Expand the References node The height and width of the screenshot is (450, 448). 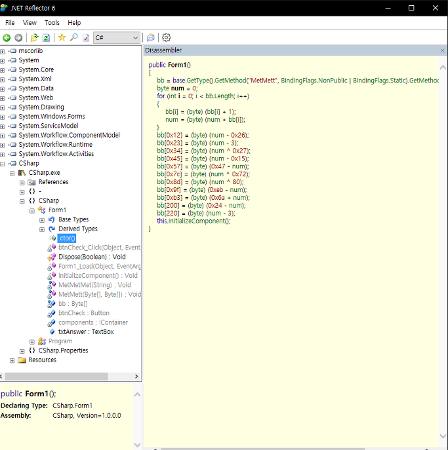22,183
